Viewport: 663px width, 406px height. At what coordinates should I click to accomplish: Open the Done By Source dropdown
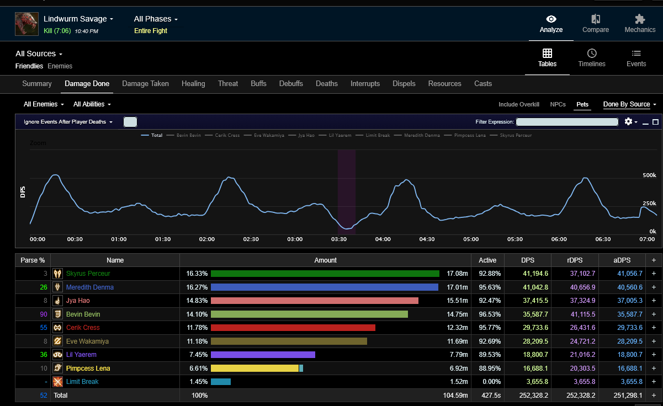(629, 104)
